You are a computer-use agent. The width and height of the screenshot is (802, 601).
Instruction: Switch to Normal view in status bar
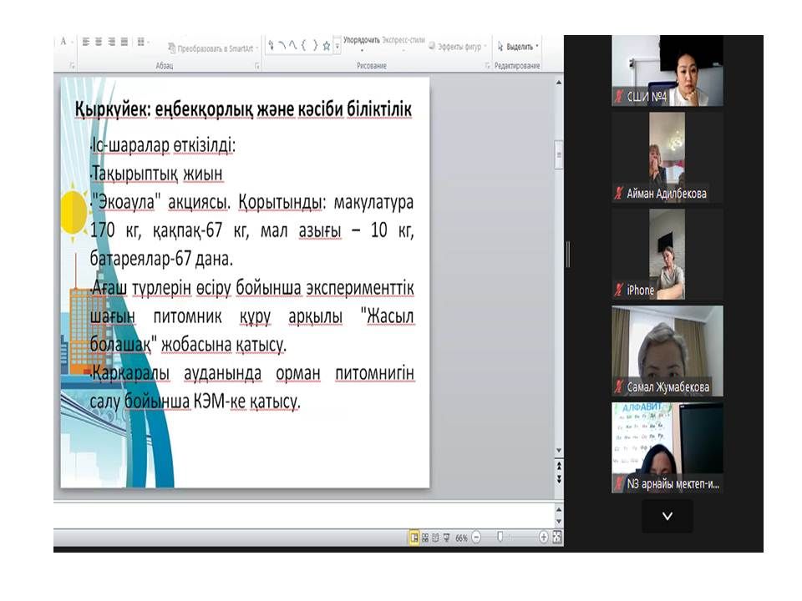pos(414,538)
